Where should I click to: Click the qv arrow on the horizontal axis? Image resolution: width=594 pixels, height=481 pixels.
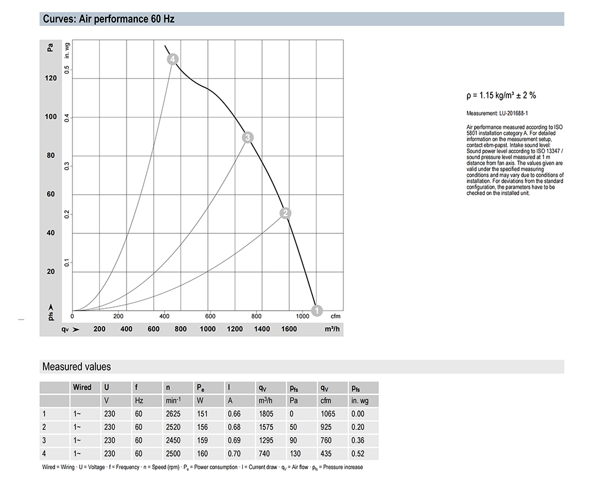coord(75,329)
